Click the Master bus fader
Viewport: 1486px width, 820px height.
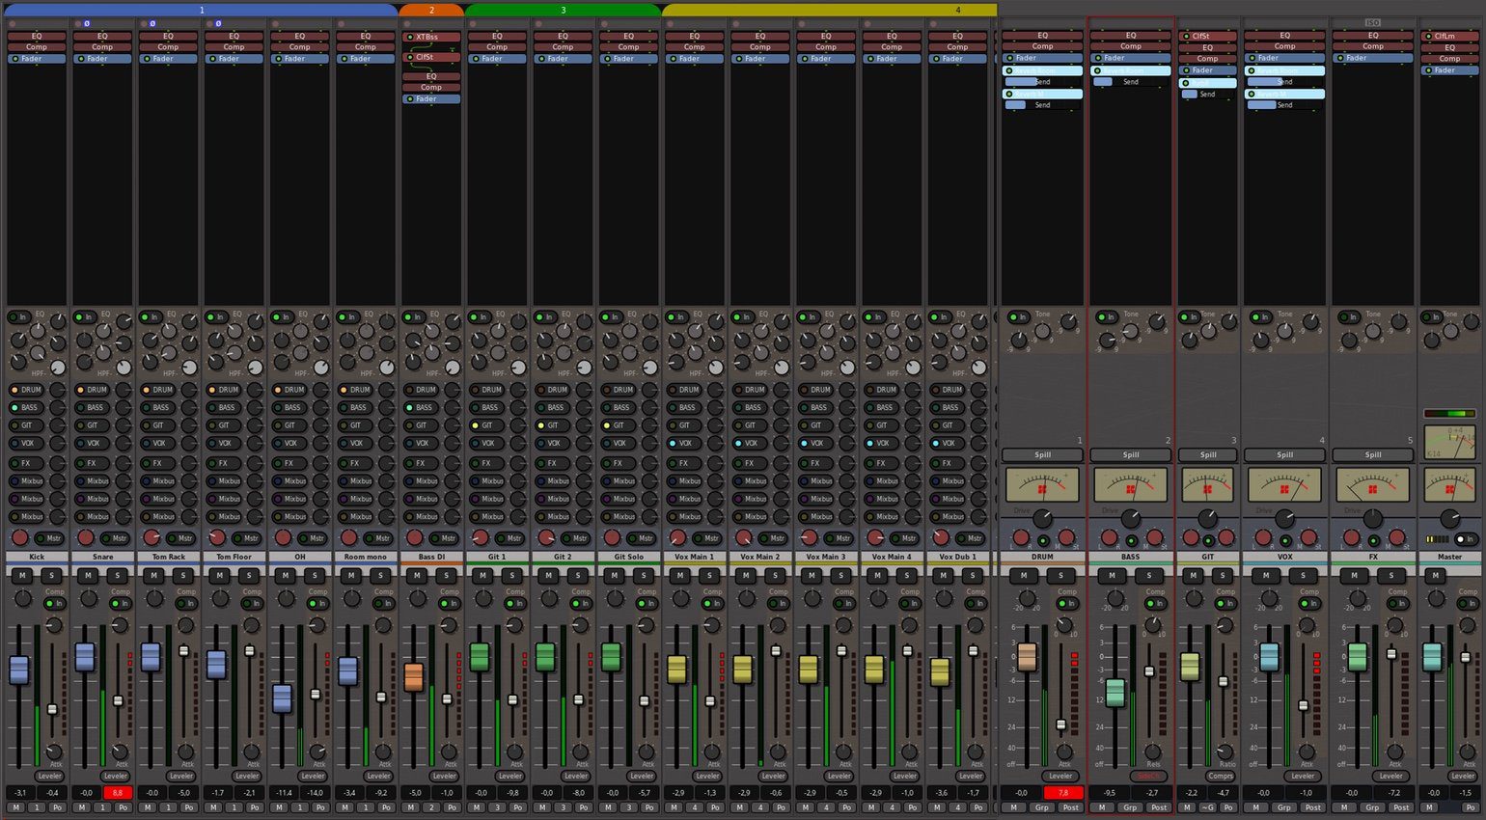pyautogui.click(x=1432, y=657)
